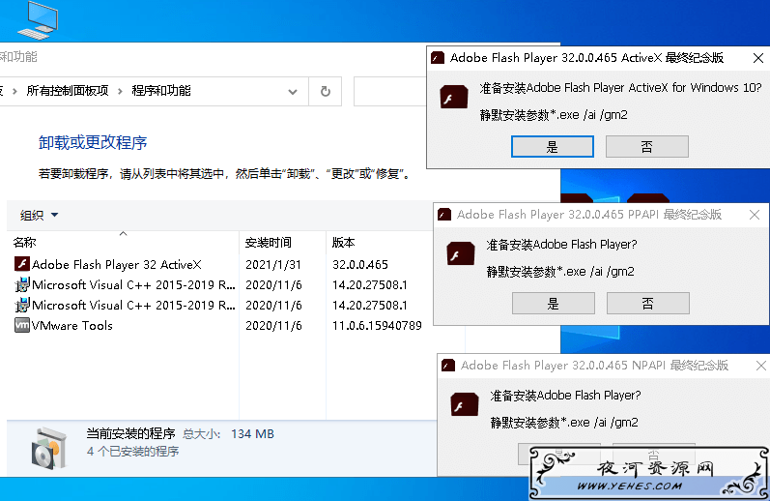Click version 32.0.0.465 in the list
Viewport: 770px width, 501px height.
(360, 264)
